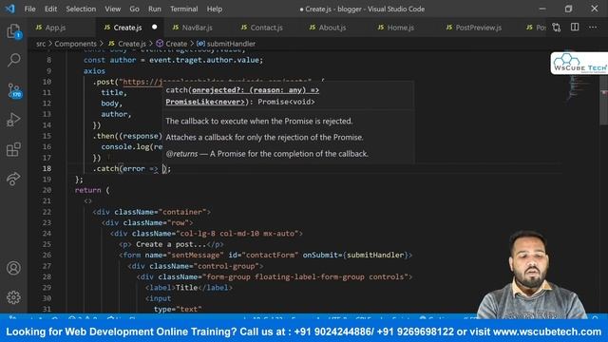Switch to the Create.js tab
Screen dimensions: 608x342
coord(127,28)
